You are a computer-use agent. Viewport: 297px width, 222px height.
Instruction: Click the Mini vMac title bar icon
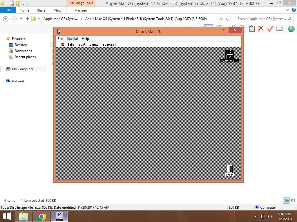(x=59, y=31)
